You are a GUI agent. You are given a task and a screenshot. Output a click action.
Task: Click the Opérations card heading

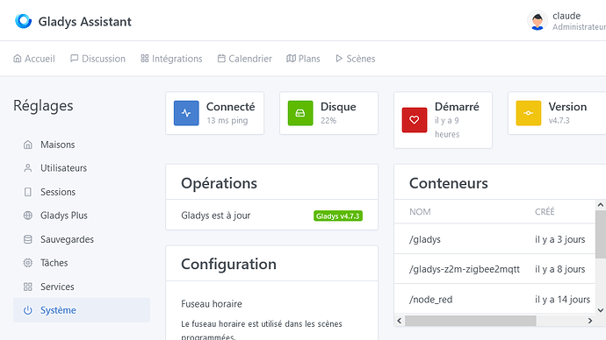pos(220,183)
